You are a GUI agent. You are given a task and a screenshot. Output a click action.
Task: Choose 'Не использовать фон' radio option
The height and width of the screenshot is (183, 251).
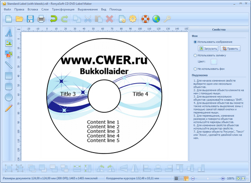click(x=195, y=69)
